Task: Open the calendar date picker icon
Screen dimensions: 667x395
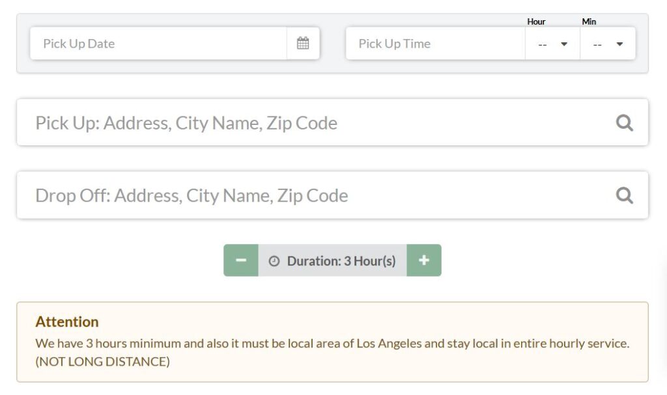Action: click(303, 44)
